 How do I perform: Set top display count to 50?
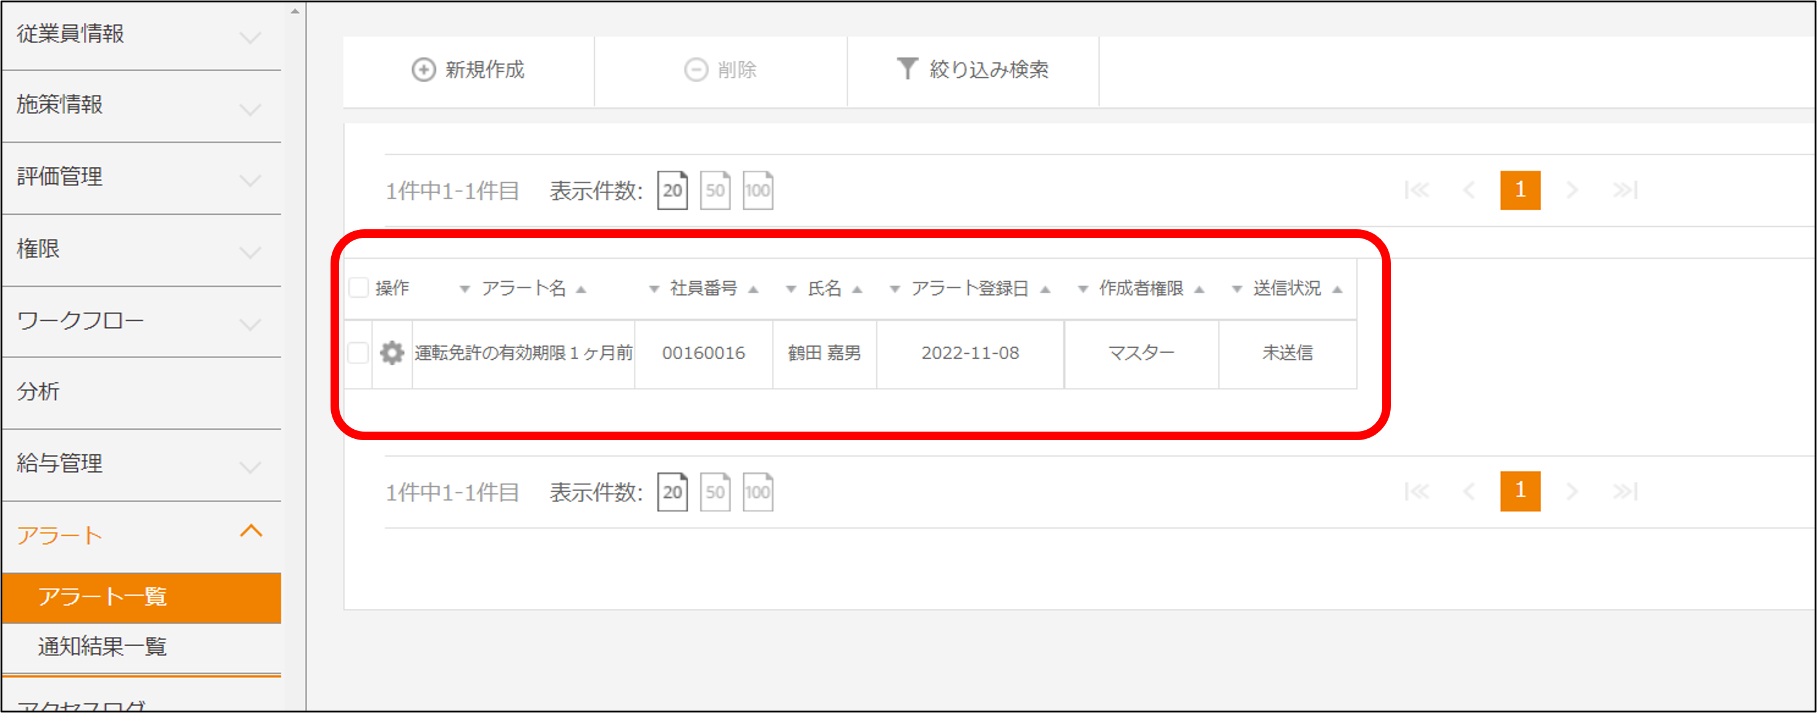coord(714,191)
